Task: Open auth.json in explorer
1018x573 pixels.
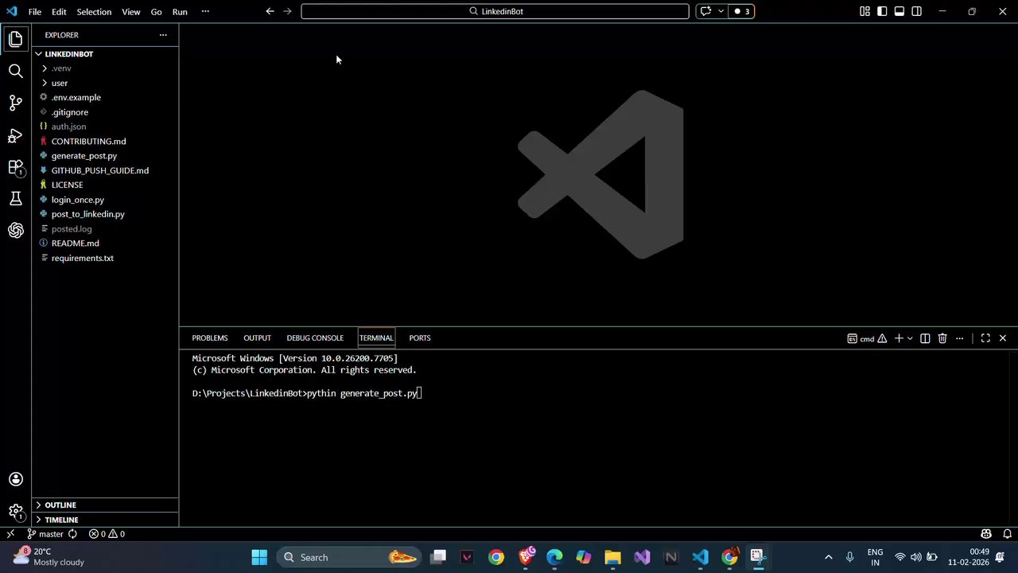Action: [x=105, y=127]
